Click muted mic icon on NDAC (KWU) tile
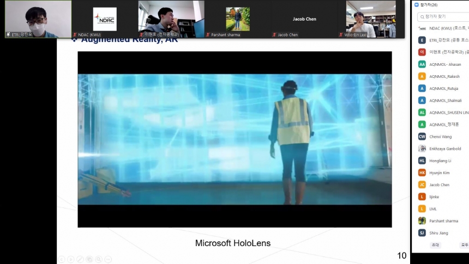This screenshot has height=264, width=469. (75, 35)
